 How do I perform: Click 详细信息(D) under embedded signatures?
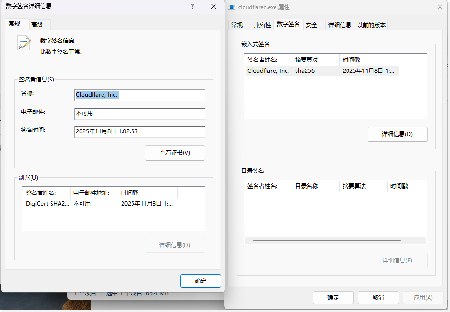397,134
